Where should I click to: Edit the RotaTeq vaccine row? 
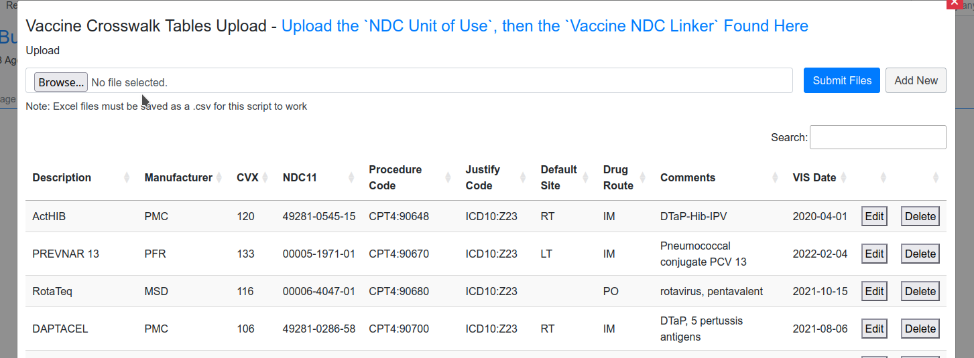pyautogui.click(x=874, y=292)
